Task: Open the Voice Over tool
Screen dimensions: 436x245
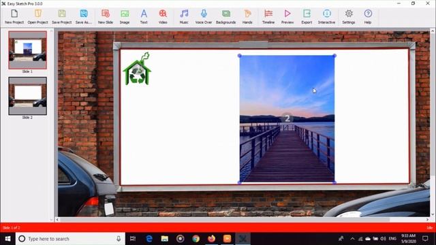Action: [204, 16]
